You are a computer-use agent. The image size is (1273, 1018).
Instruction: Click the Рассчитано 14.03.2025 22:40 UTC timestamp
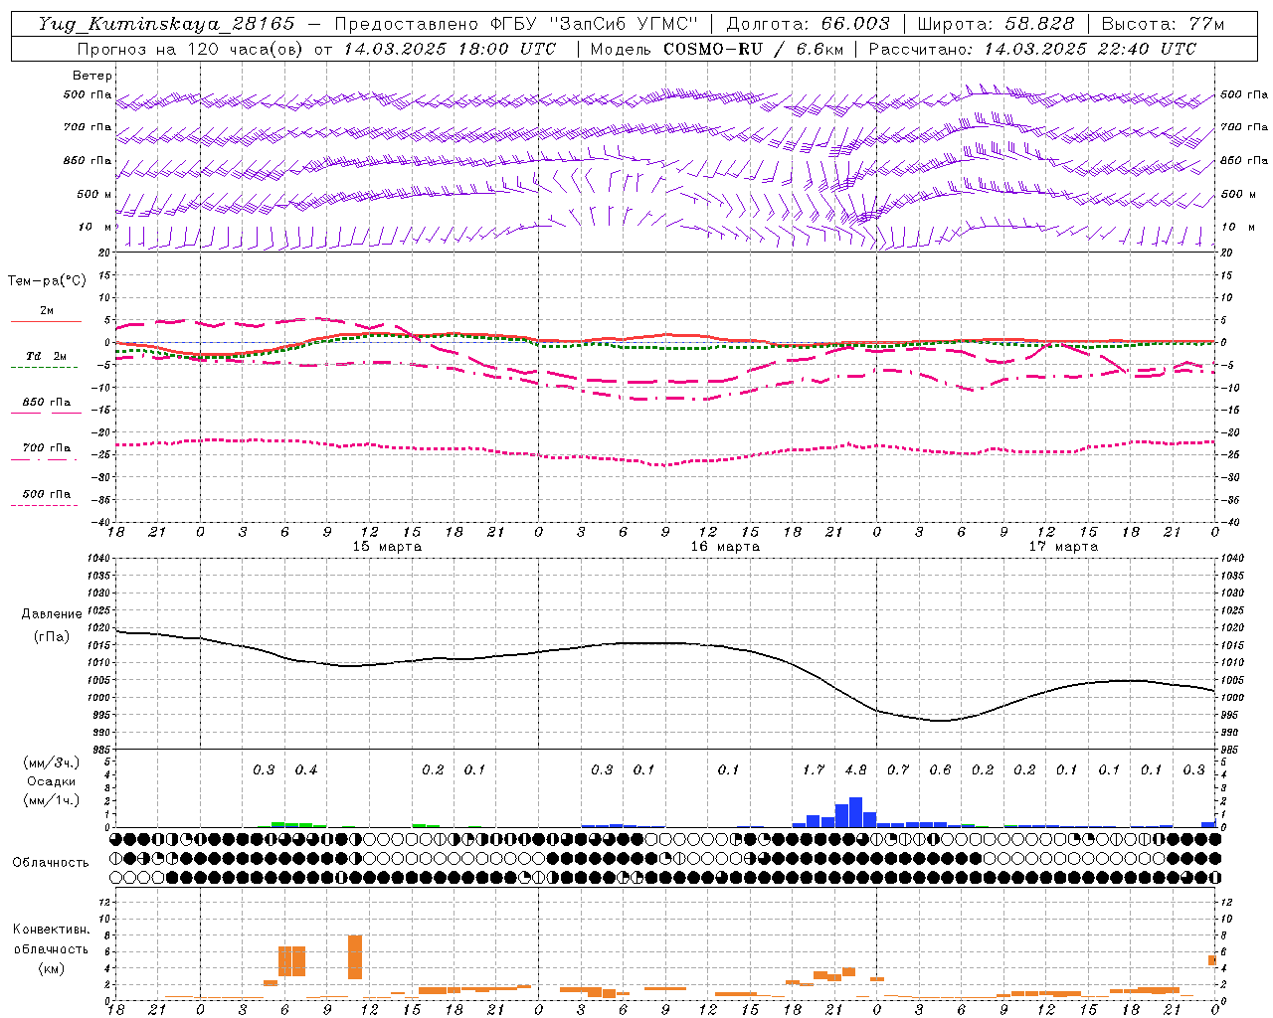(1032, 49)
